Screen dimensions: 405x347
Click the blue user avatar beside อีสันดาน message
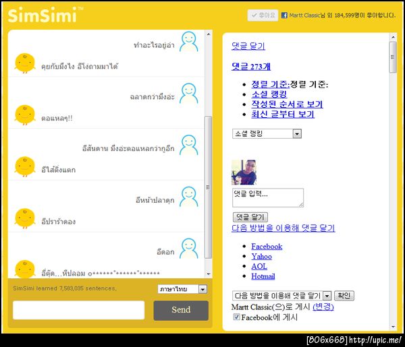pyautogui.click(x=189, y=145)
